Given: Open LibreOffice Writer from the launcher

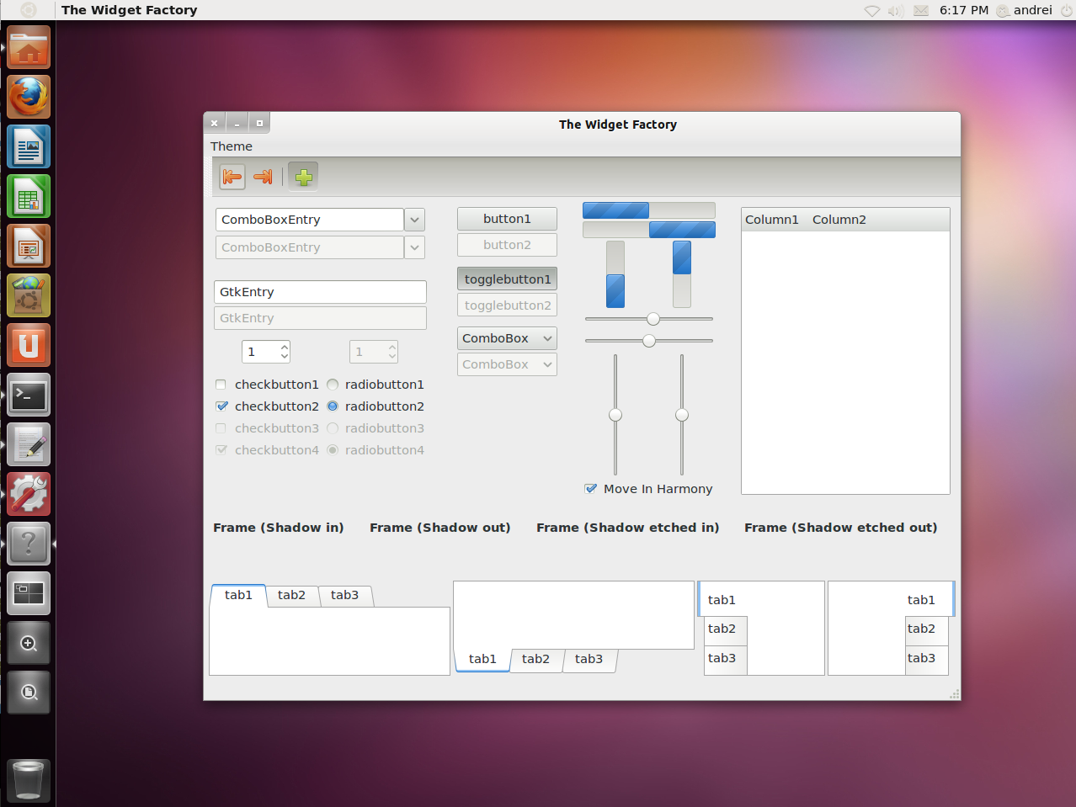Looking at the screenshot, I should click(29, 146).
